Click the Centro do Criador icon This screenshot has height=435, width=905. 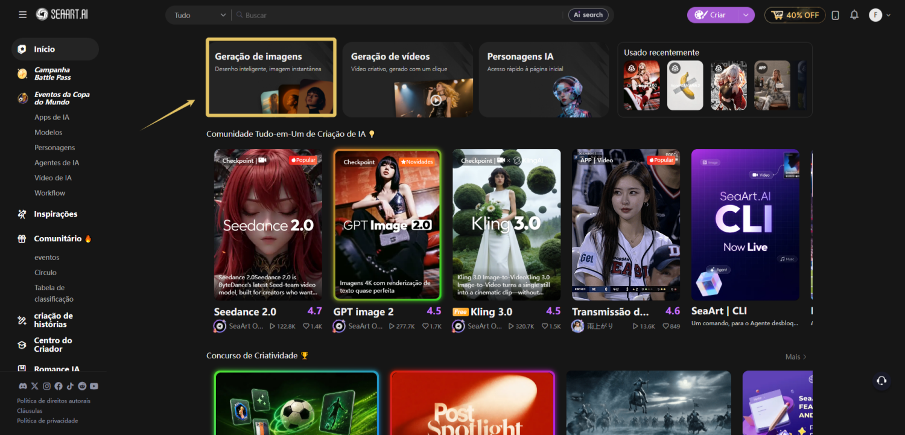click(22, 345)
